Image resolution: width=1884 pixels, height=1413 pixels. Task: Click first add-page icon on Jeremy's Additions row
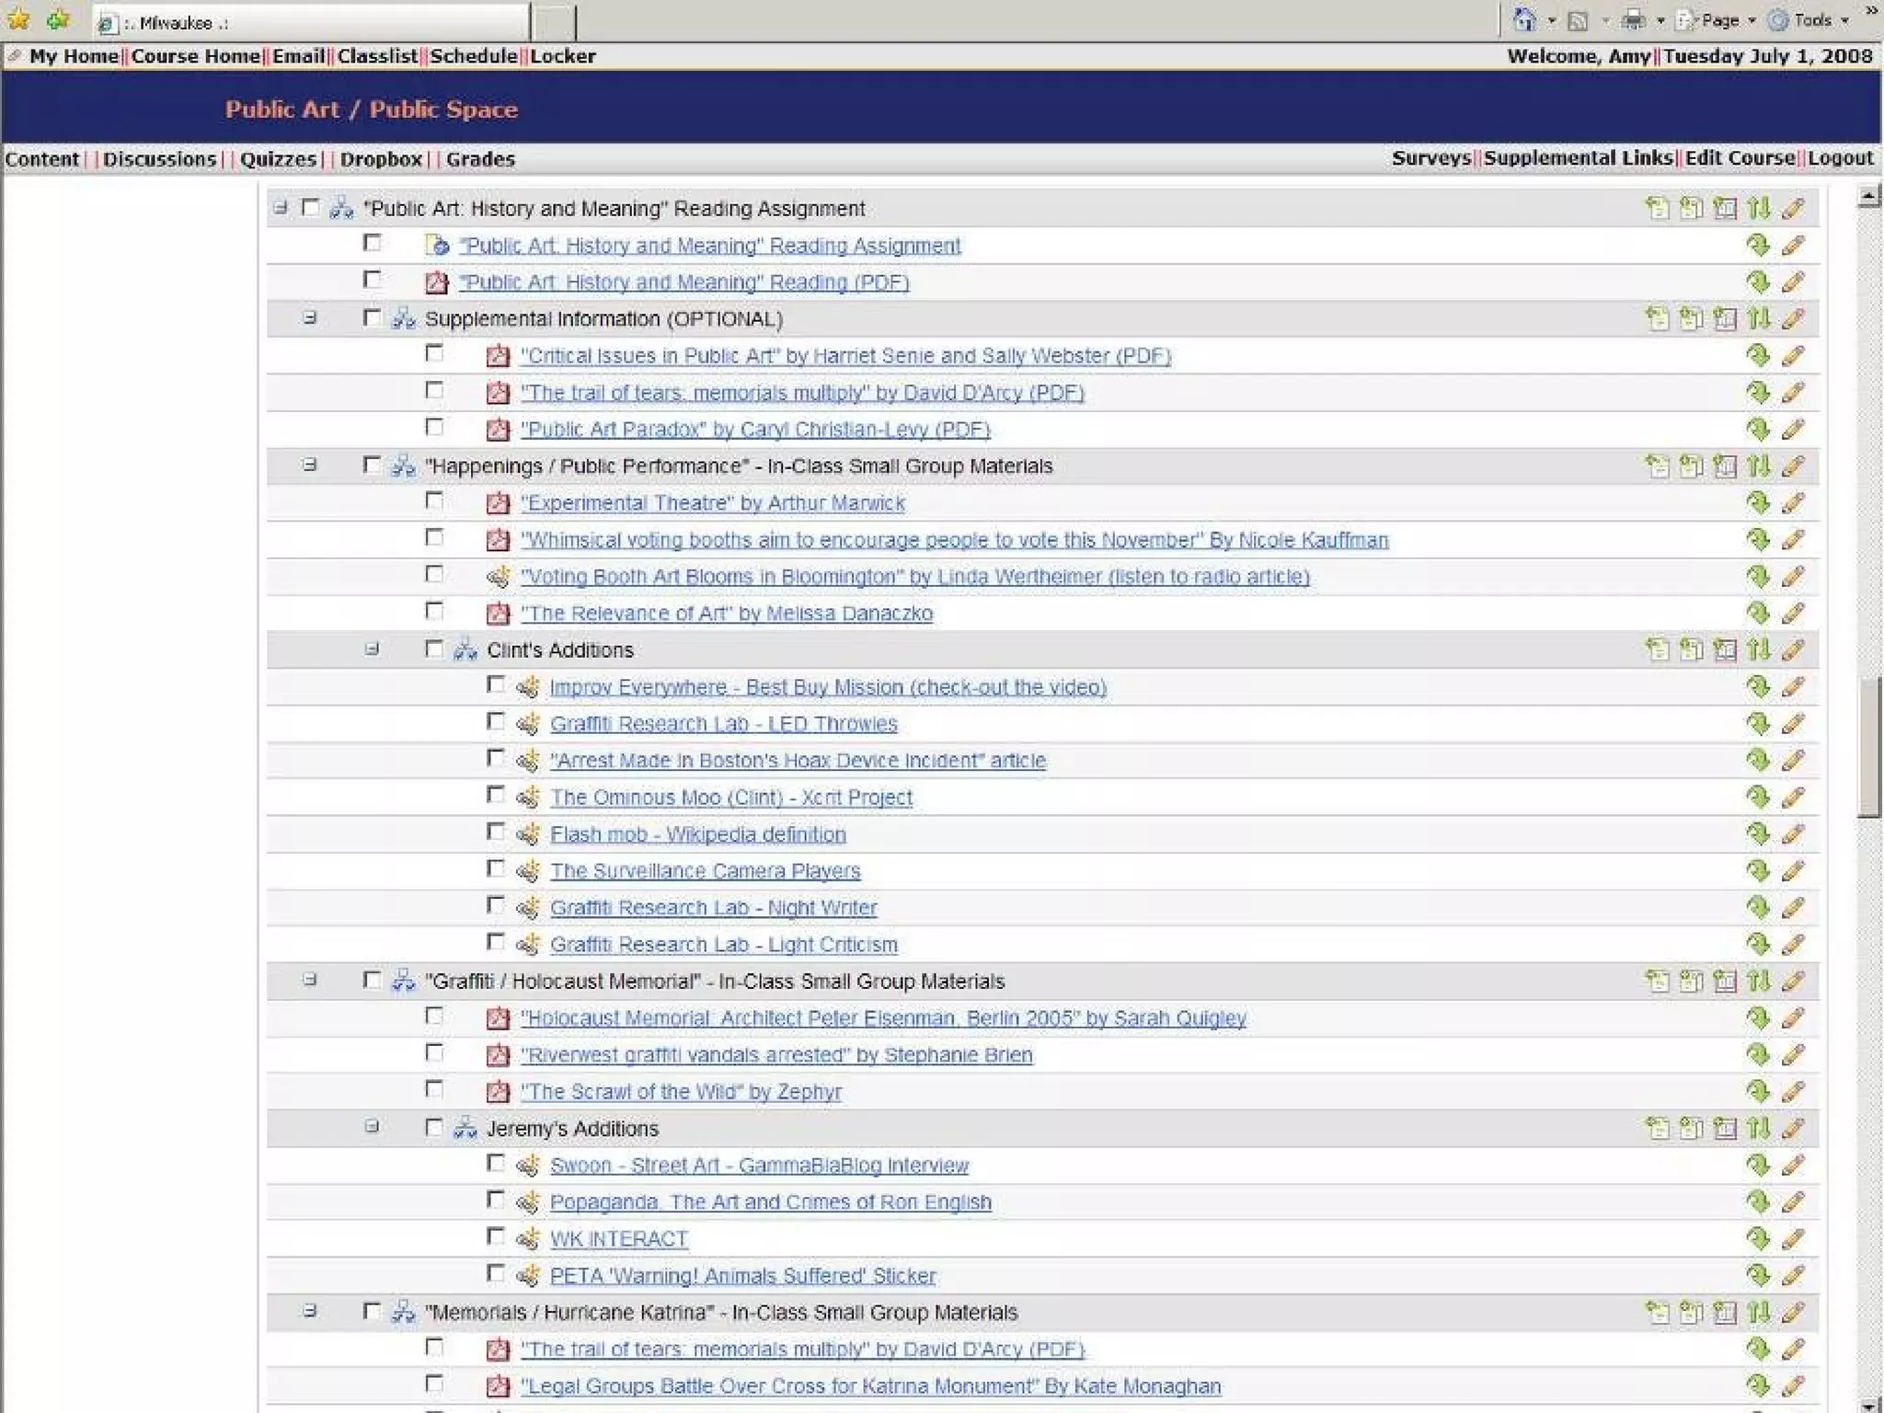coord(1657,1129)
